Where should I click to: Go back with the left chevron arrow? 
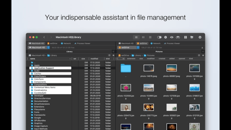click(x=44, y=37)
